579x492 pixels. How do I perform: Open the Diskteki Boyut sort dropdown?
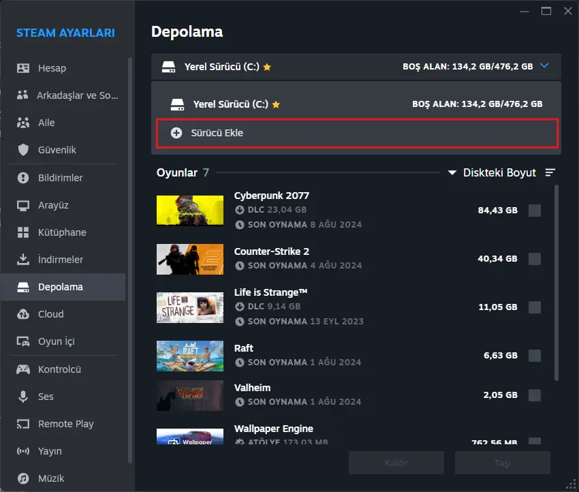(492, 172)
